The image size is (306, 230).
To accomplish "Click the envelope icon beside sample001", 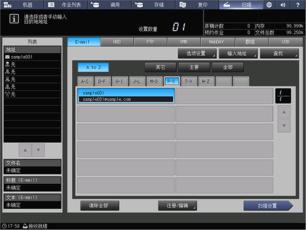I will click(7, 57).
